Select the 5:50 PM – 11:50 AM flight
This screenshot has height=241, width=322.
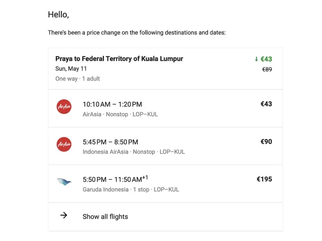[x=112, y=179]
